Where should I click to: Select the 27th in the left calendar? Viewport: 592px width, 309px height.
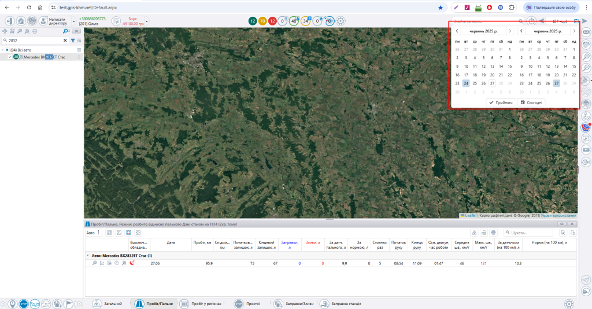[x=492, y=83]
